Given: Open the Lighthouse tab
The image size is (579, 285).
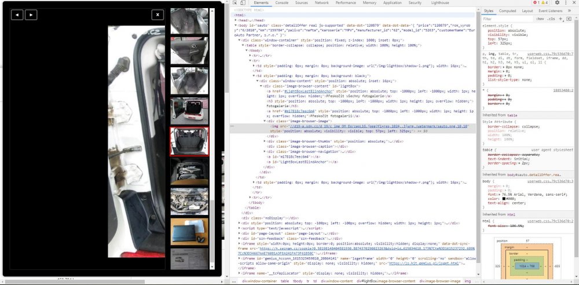Looking at the screenshot, I should click(440, 2).
